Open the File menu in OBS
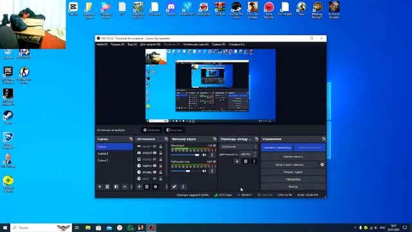The image size is (412, 232). tap(102, 44)
